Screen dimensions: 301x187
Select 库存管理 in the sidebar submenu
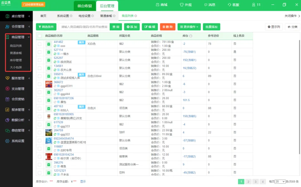click(x=16, y=60)
